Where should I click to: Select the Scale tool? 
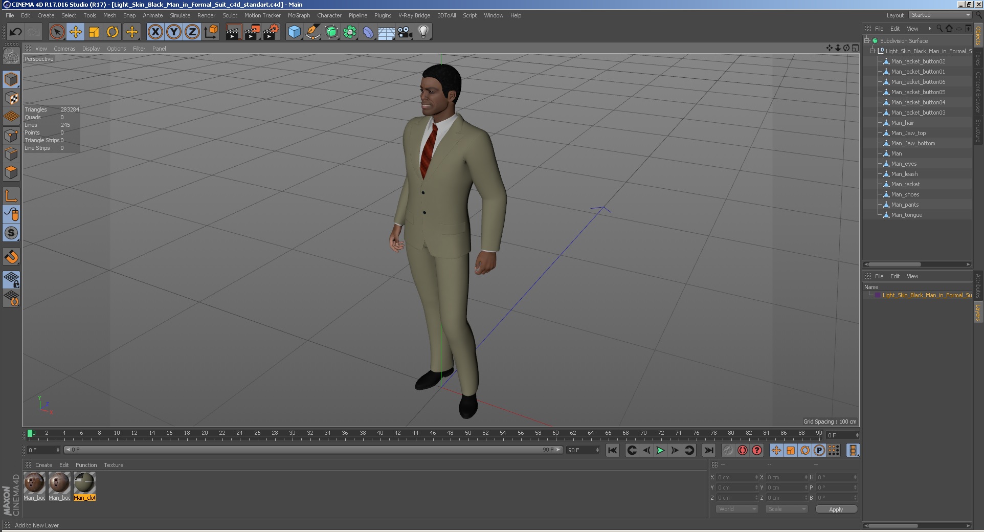(x=94, y=32)
